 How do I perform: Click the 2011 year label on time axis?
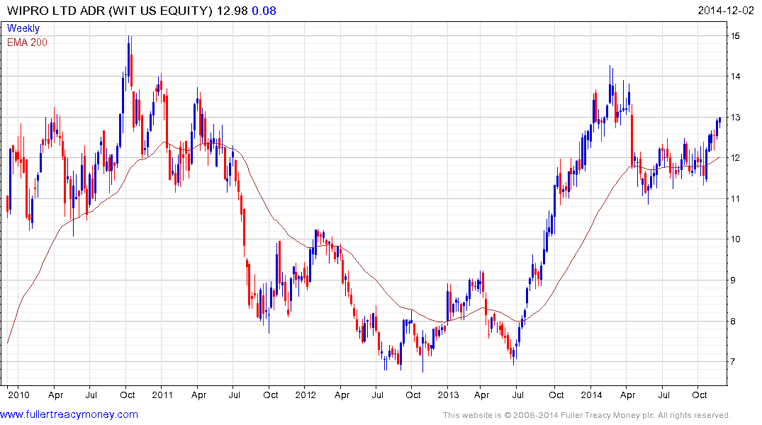[162, 395]
